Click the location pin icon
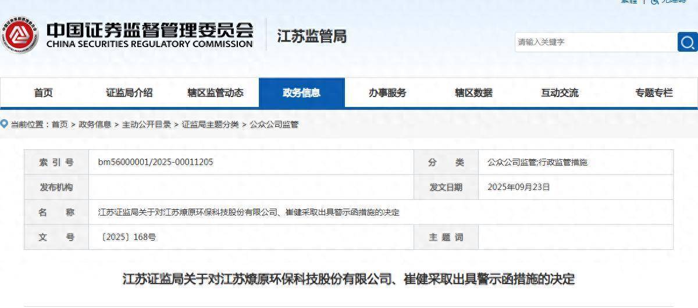 5,124
